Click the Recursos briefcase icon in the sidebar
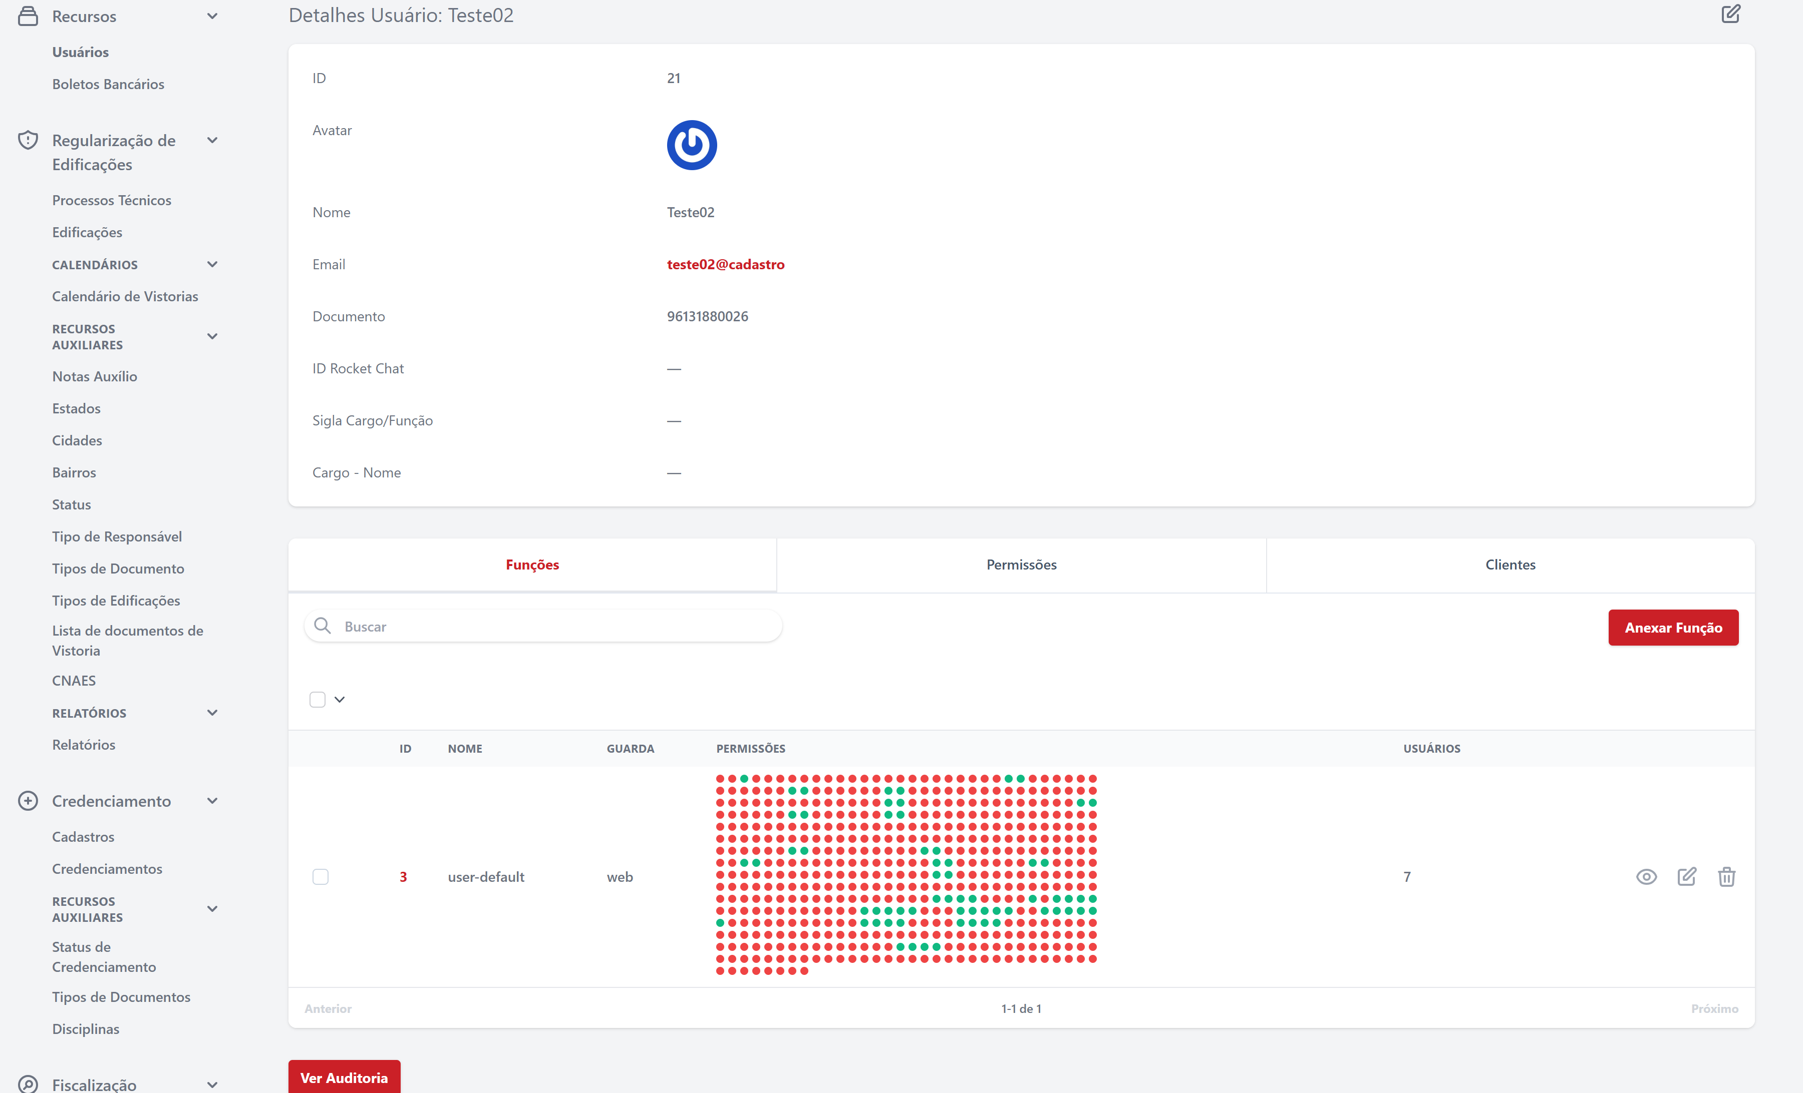Viewport: 1803px width, 1093px height. (x=28, y=16)
